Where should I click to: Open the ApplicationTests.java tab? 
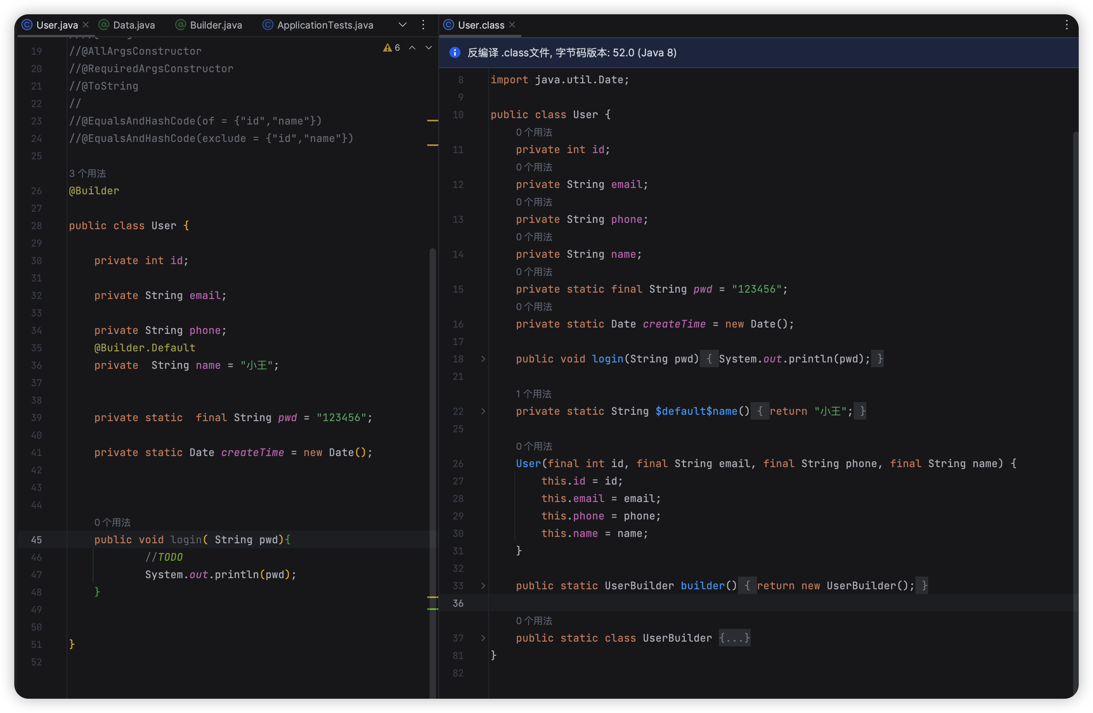(x=325, y=25)
